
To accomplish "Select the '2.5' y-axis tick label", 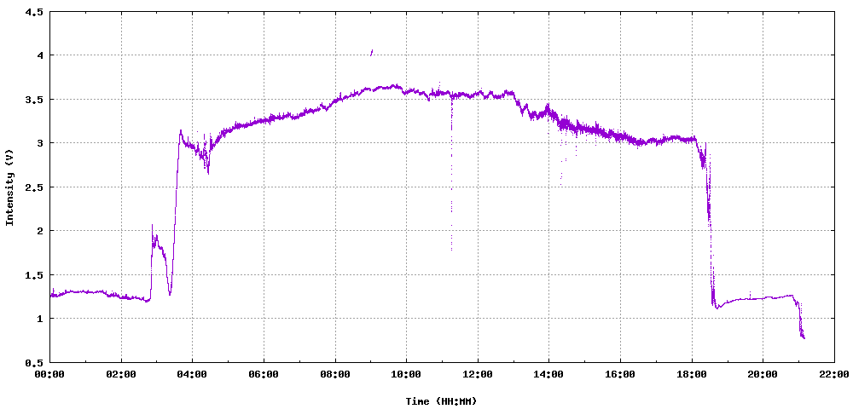I will [34, 187].
